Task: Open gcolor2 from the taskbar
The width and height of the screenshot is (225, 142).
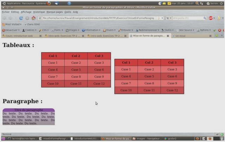Action: pos(172,138)
